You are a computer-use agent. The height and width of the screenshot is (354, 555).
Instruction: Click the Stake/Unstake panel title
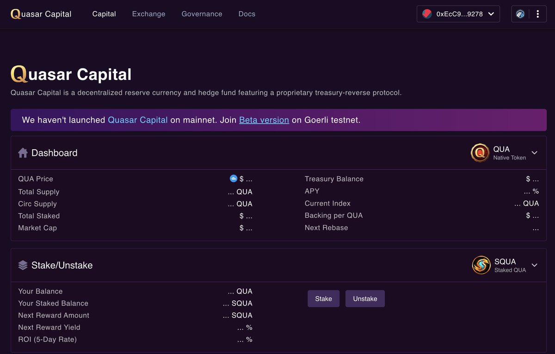point(62,265)
